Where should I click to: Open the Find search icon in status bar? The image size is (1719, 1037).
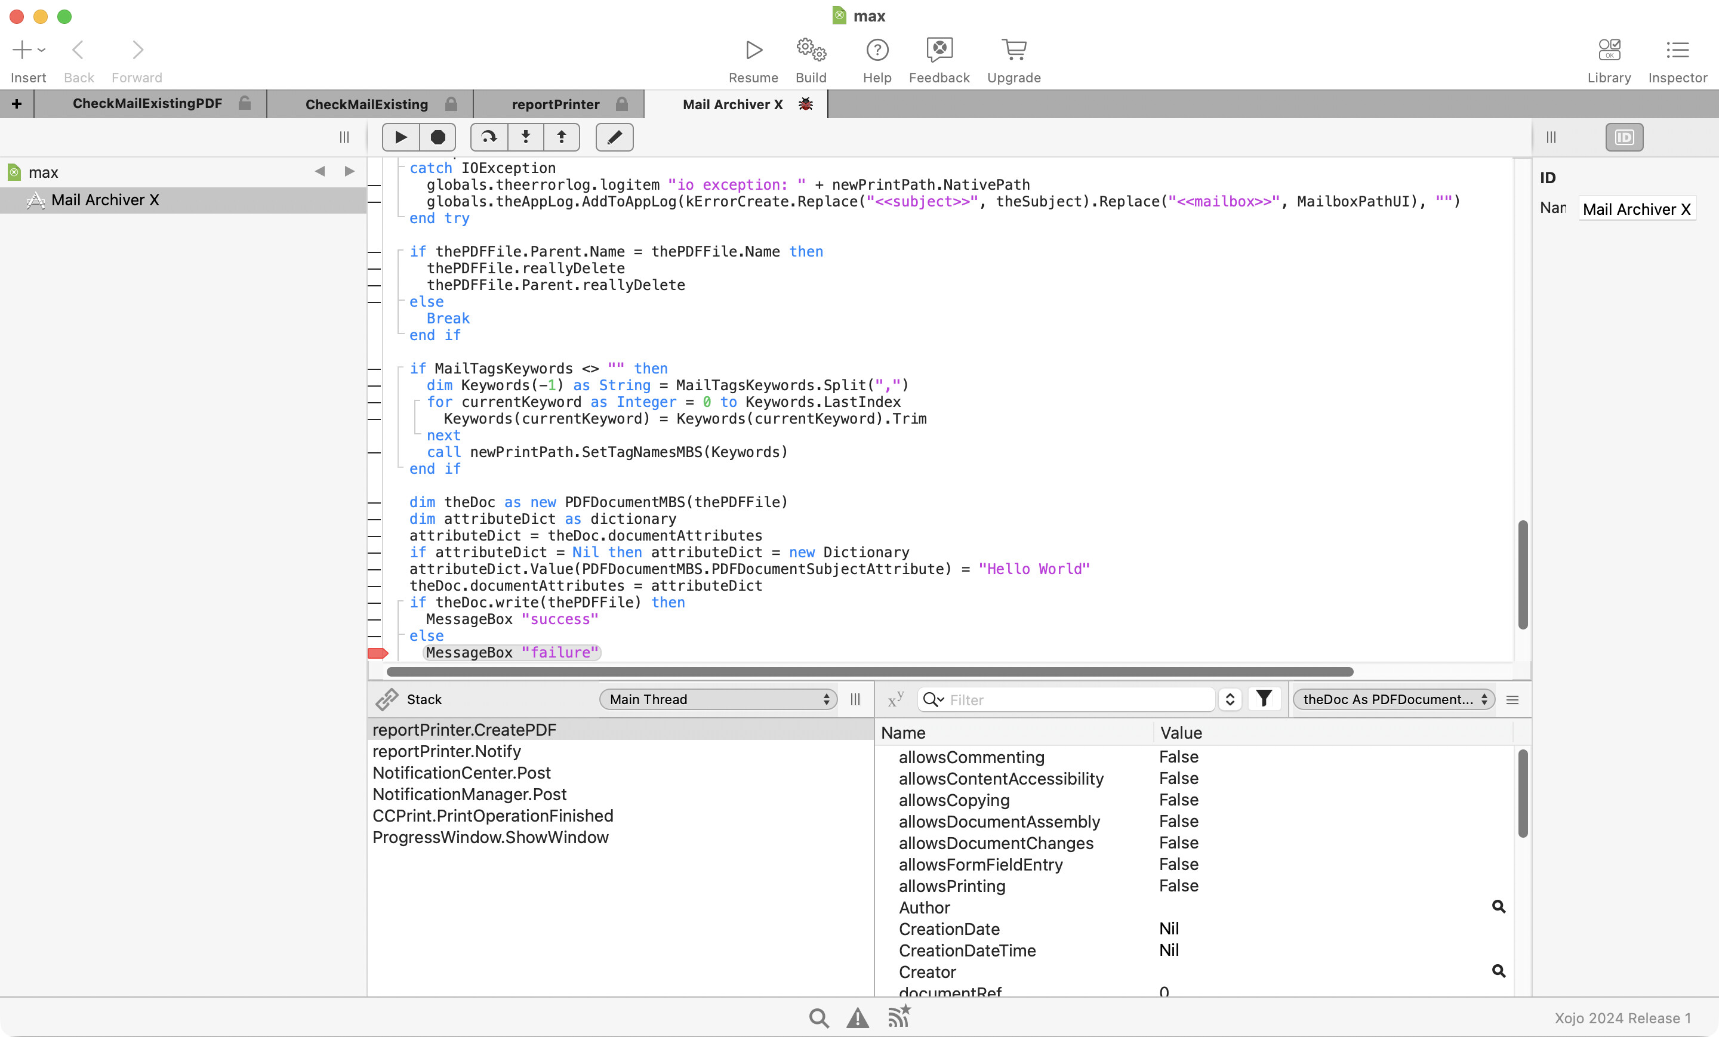(819, 1018)
